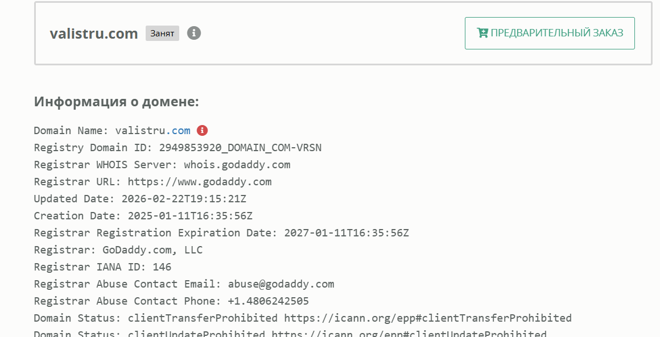
Task: Click the icann.org clientTransferProhibited URL
Action: click(427, 318)
